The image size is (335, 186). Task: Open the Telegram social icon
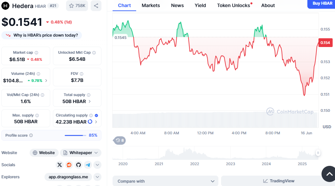coord(88,165)
